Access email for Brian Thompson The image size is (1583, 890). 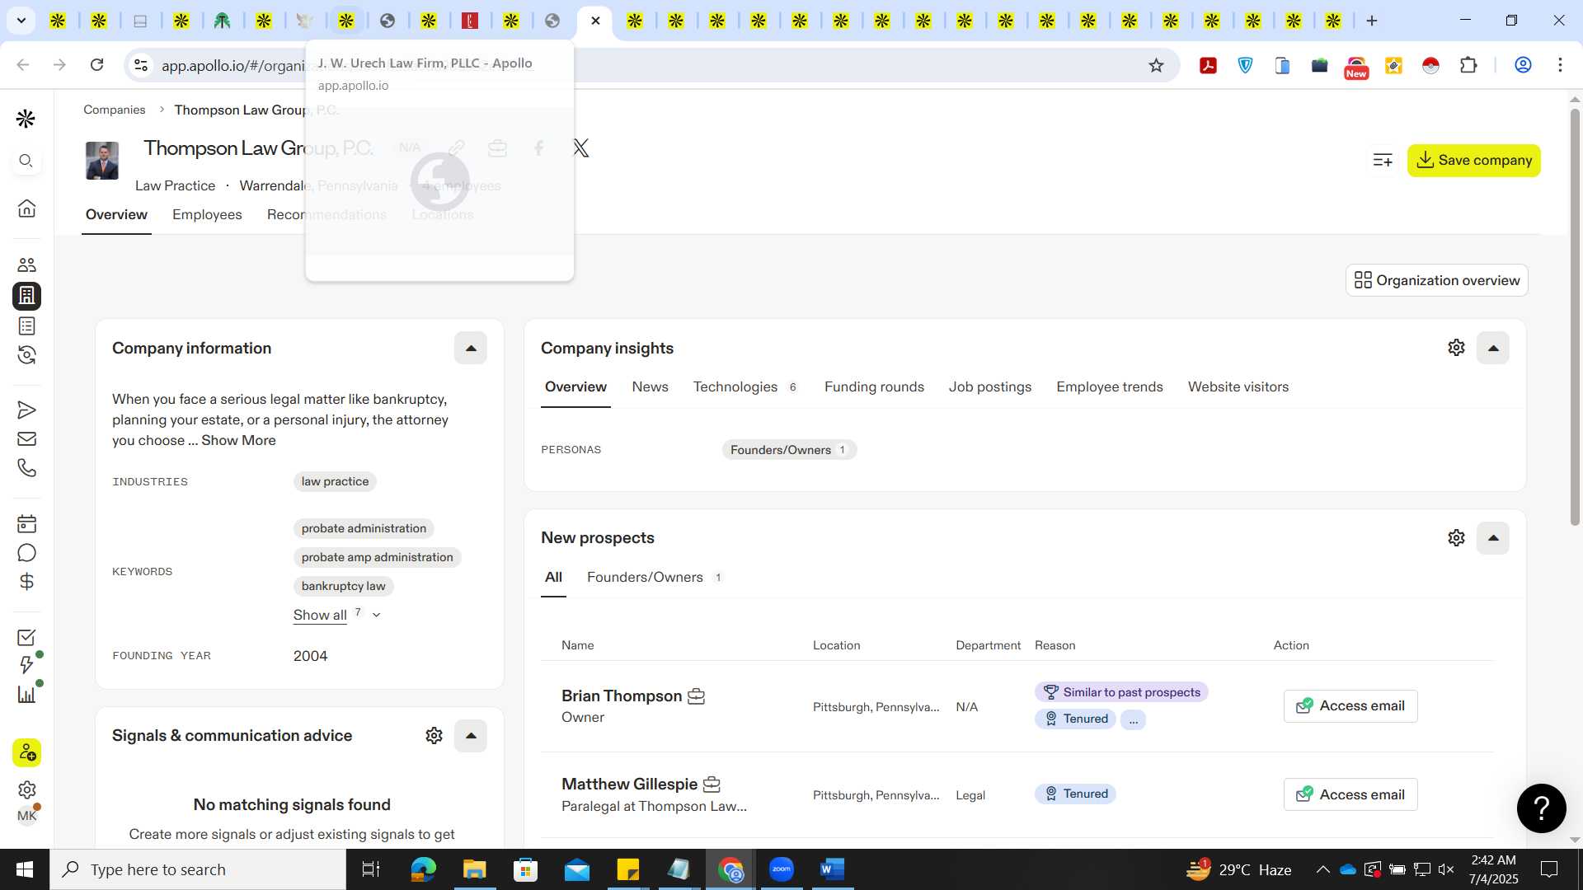point(1350,706)
